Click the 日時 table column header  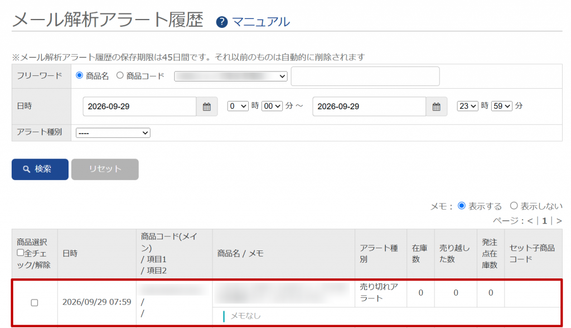tap(97, 254)
